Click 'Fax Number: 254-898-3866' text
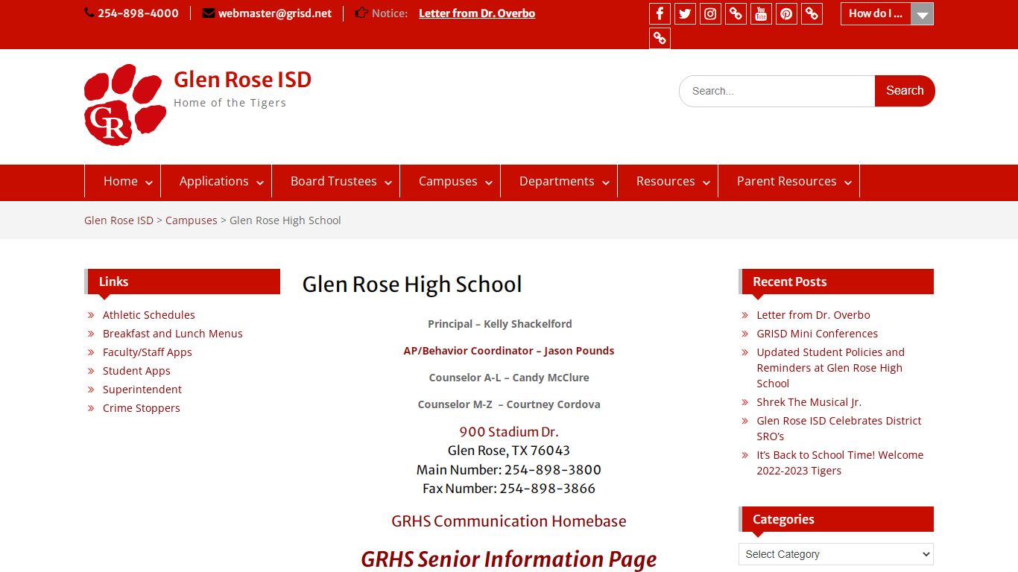The height and width of the screenshot is (572, 1018). pyautogui.click(x=509, y=489)
